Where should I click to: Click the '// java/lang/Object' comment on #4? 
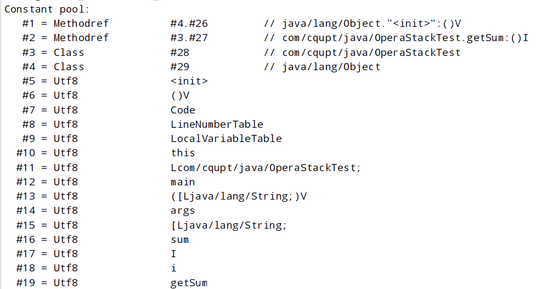tap(322, 67)
